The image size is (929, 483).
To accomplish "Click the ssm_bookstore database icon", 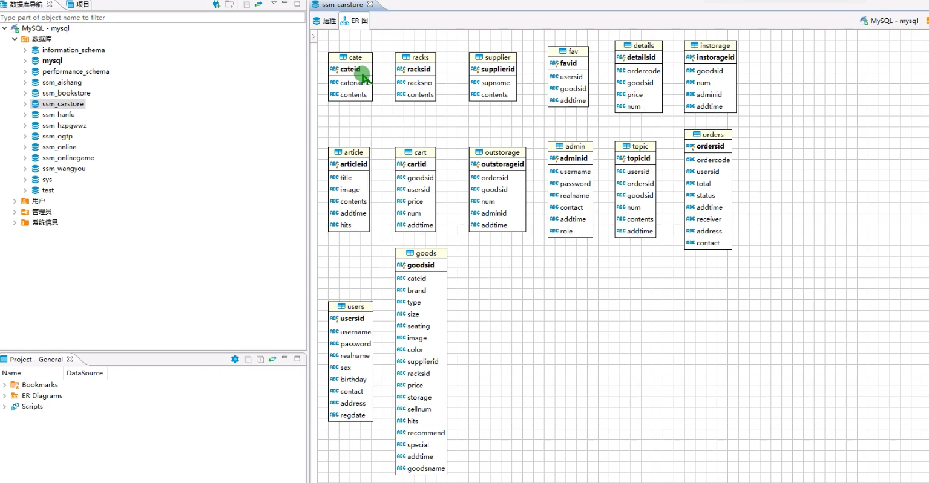I will coord(35,93).
